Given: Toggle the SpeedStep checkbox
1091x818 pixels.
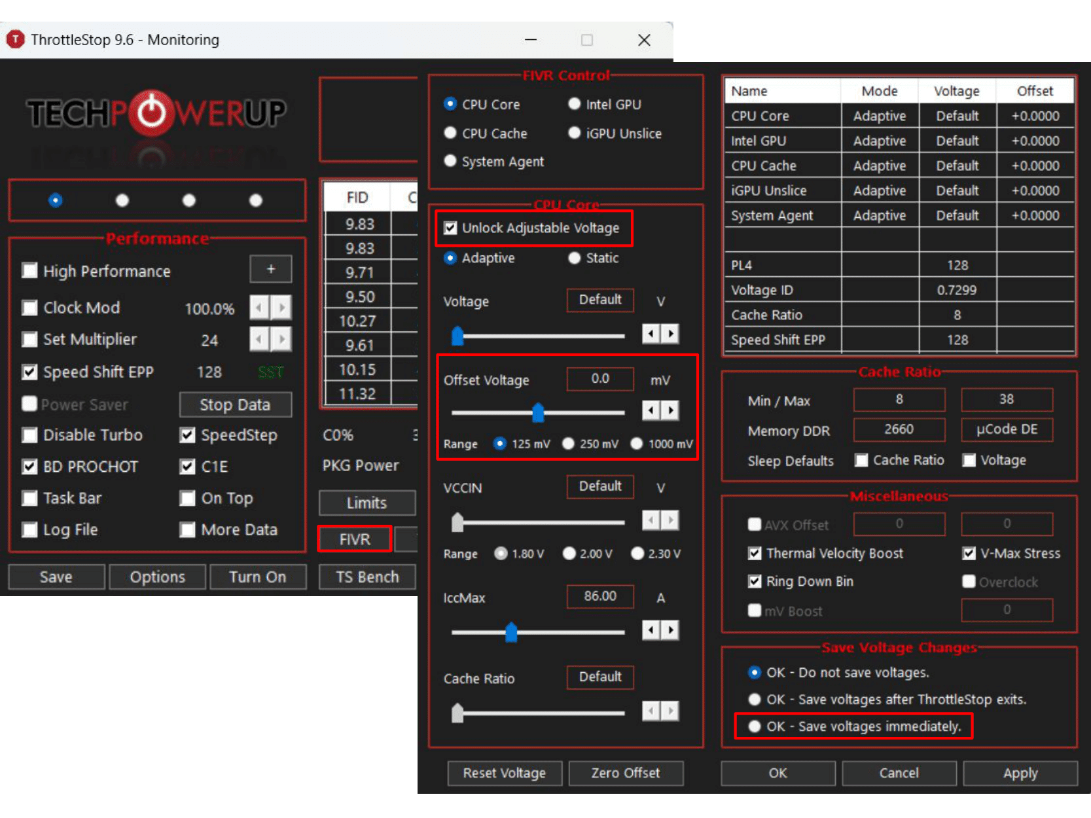Looking at the screenshot, I should 187,435.
